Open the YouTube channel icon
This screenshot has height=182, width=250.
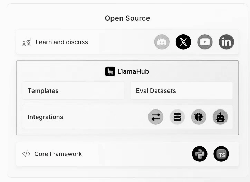(205, 42)
